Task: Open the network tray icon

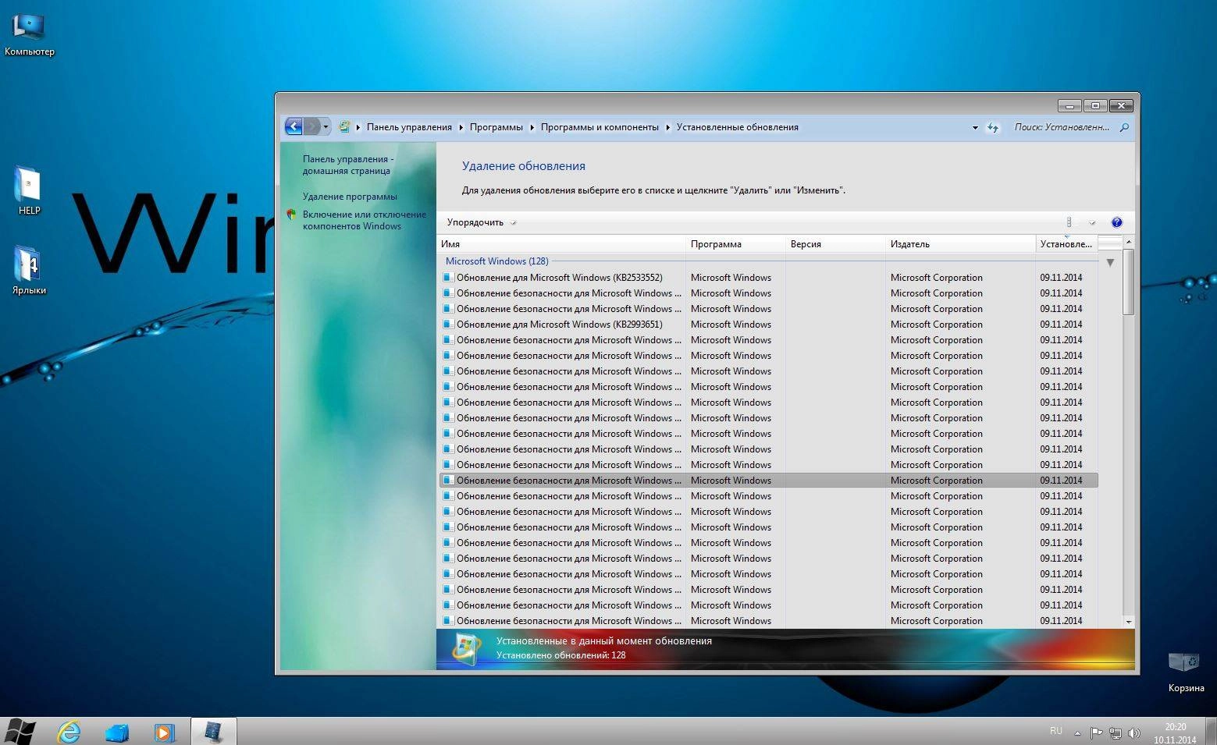Action: point(1115,733)
